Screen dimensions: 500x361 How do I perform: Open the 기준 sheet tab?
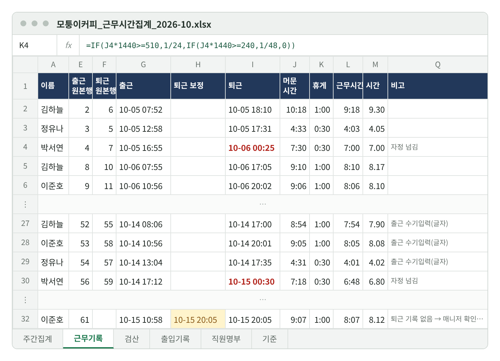coord(270,339)
